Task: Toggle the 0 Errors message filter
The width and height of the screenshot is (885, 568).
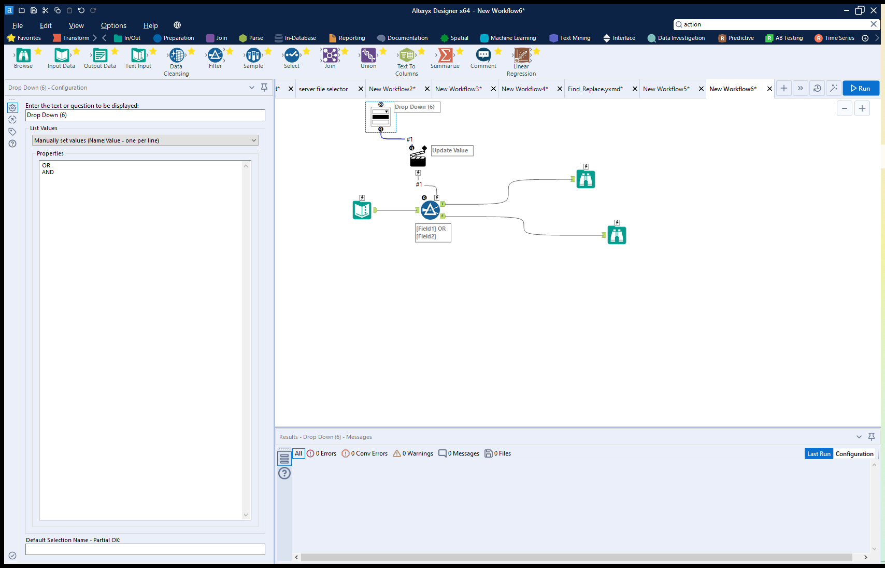Action: 322,453
